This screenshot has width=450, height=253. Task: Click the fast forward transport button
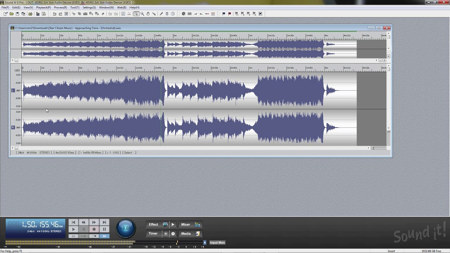[94, 222]
